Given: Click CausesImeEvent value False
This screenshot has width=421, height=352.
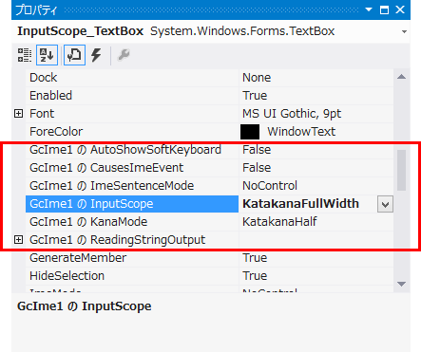Looking at the screenshot, I should [x=257, y=168].
